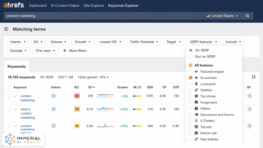
Task: Open the Include filter dropdown
Action: click(x=233, y=42)
